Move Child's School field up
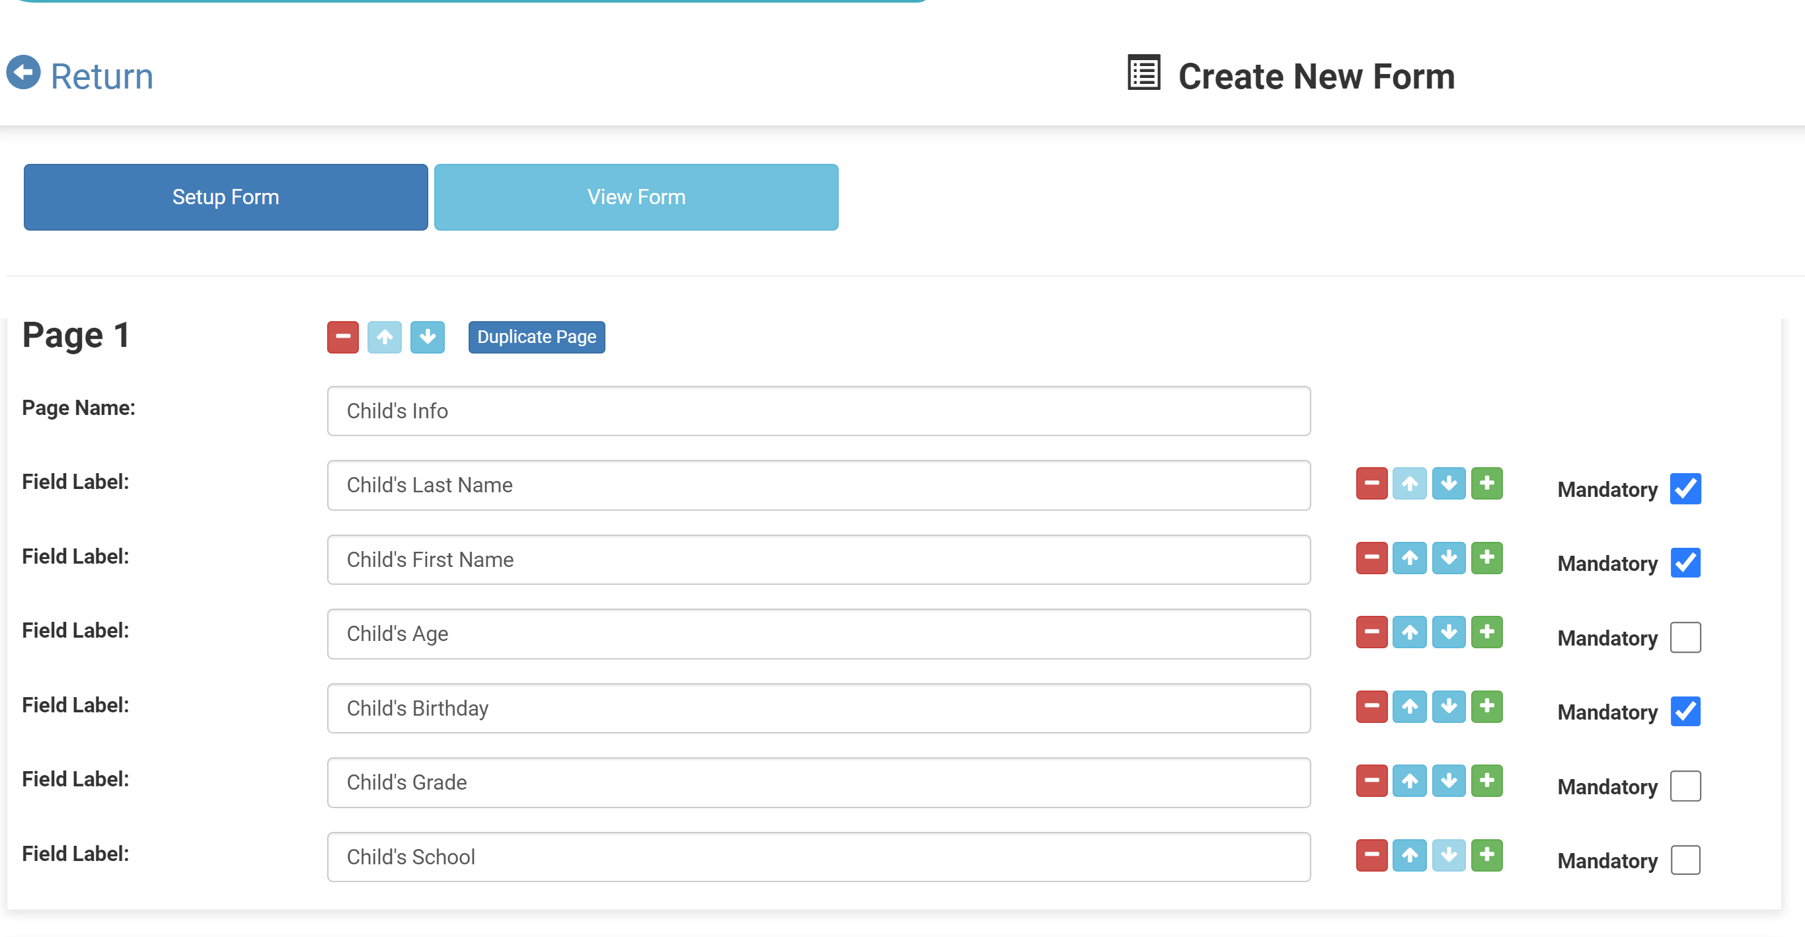The height and width of the screenshot is (937, 1805). pyautogui.click(x=1409, y=854)
